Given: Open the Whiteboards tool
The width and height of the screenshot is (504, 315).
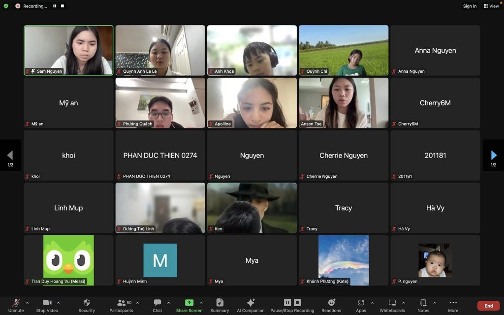Looking at the screenshot, I should tap(392, 303).
